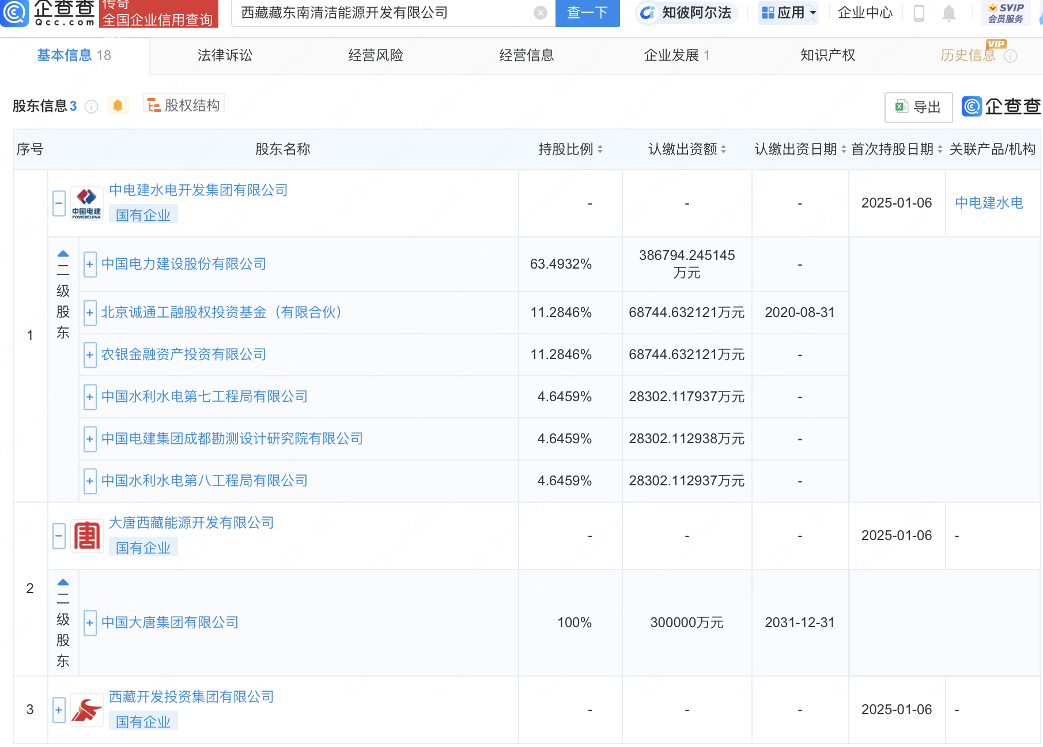Screen dimensions: 1043x747
Task: Open the 应用 dropdown menu
Action: tap(789, 13)
